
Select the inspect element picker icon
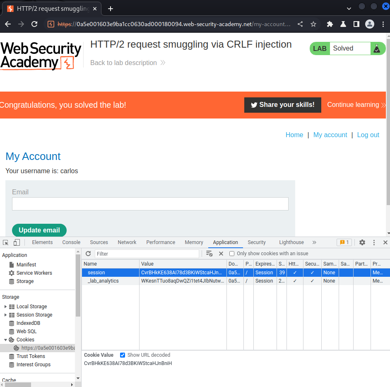coord(6,242)
